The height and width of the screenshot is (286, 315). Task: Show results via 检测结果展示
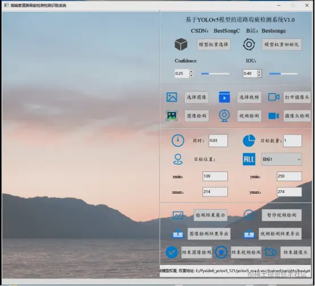[x=210, y=215]
